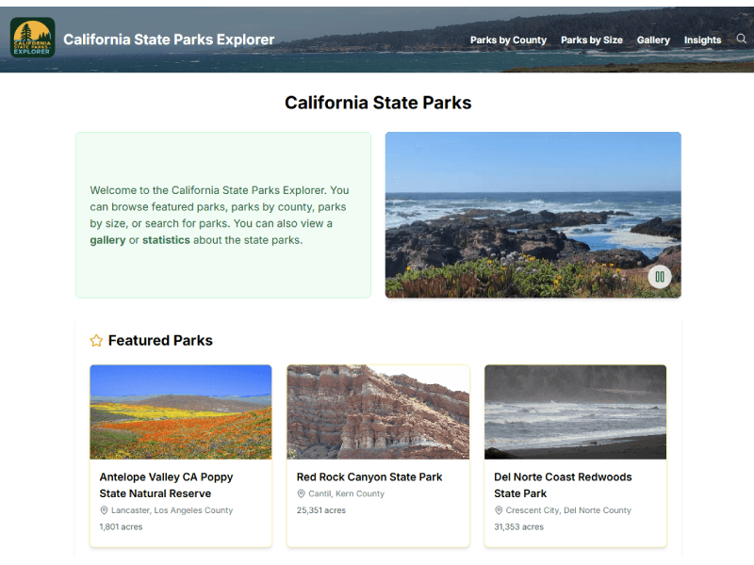Click the location pin on Antelope Valley card
Screen dimensions: 754x565
click(104, 510)
